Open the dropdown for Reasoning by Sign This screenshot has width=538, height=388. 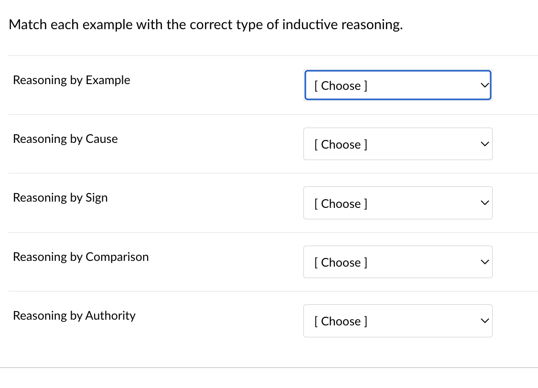pyautogui.click(x=398, y=203)
